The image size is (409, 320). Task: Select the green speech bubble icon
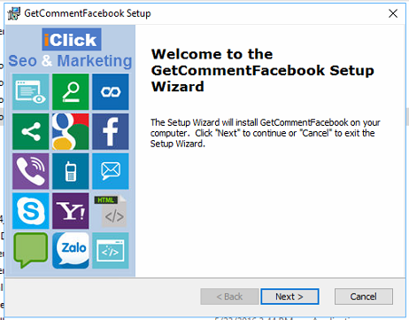point(31,251)
